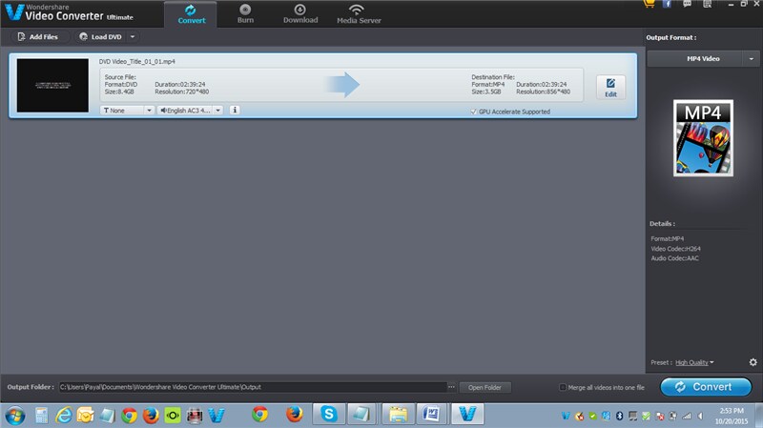The height and width of the screenshot is (428, 763).
Task: Open the Windows Start button
Action: pos(15,416)
